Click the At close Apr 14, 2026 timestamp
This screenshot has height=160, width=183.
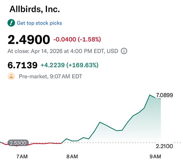tap(63, 51)
